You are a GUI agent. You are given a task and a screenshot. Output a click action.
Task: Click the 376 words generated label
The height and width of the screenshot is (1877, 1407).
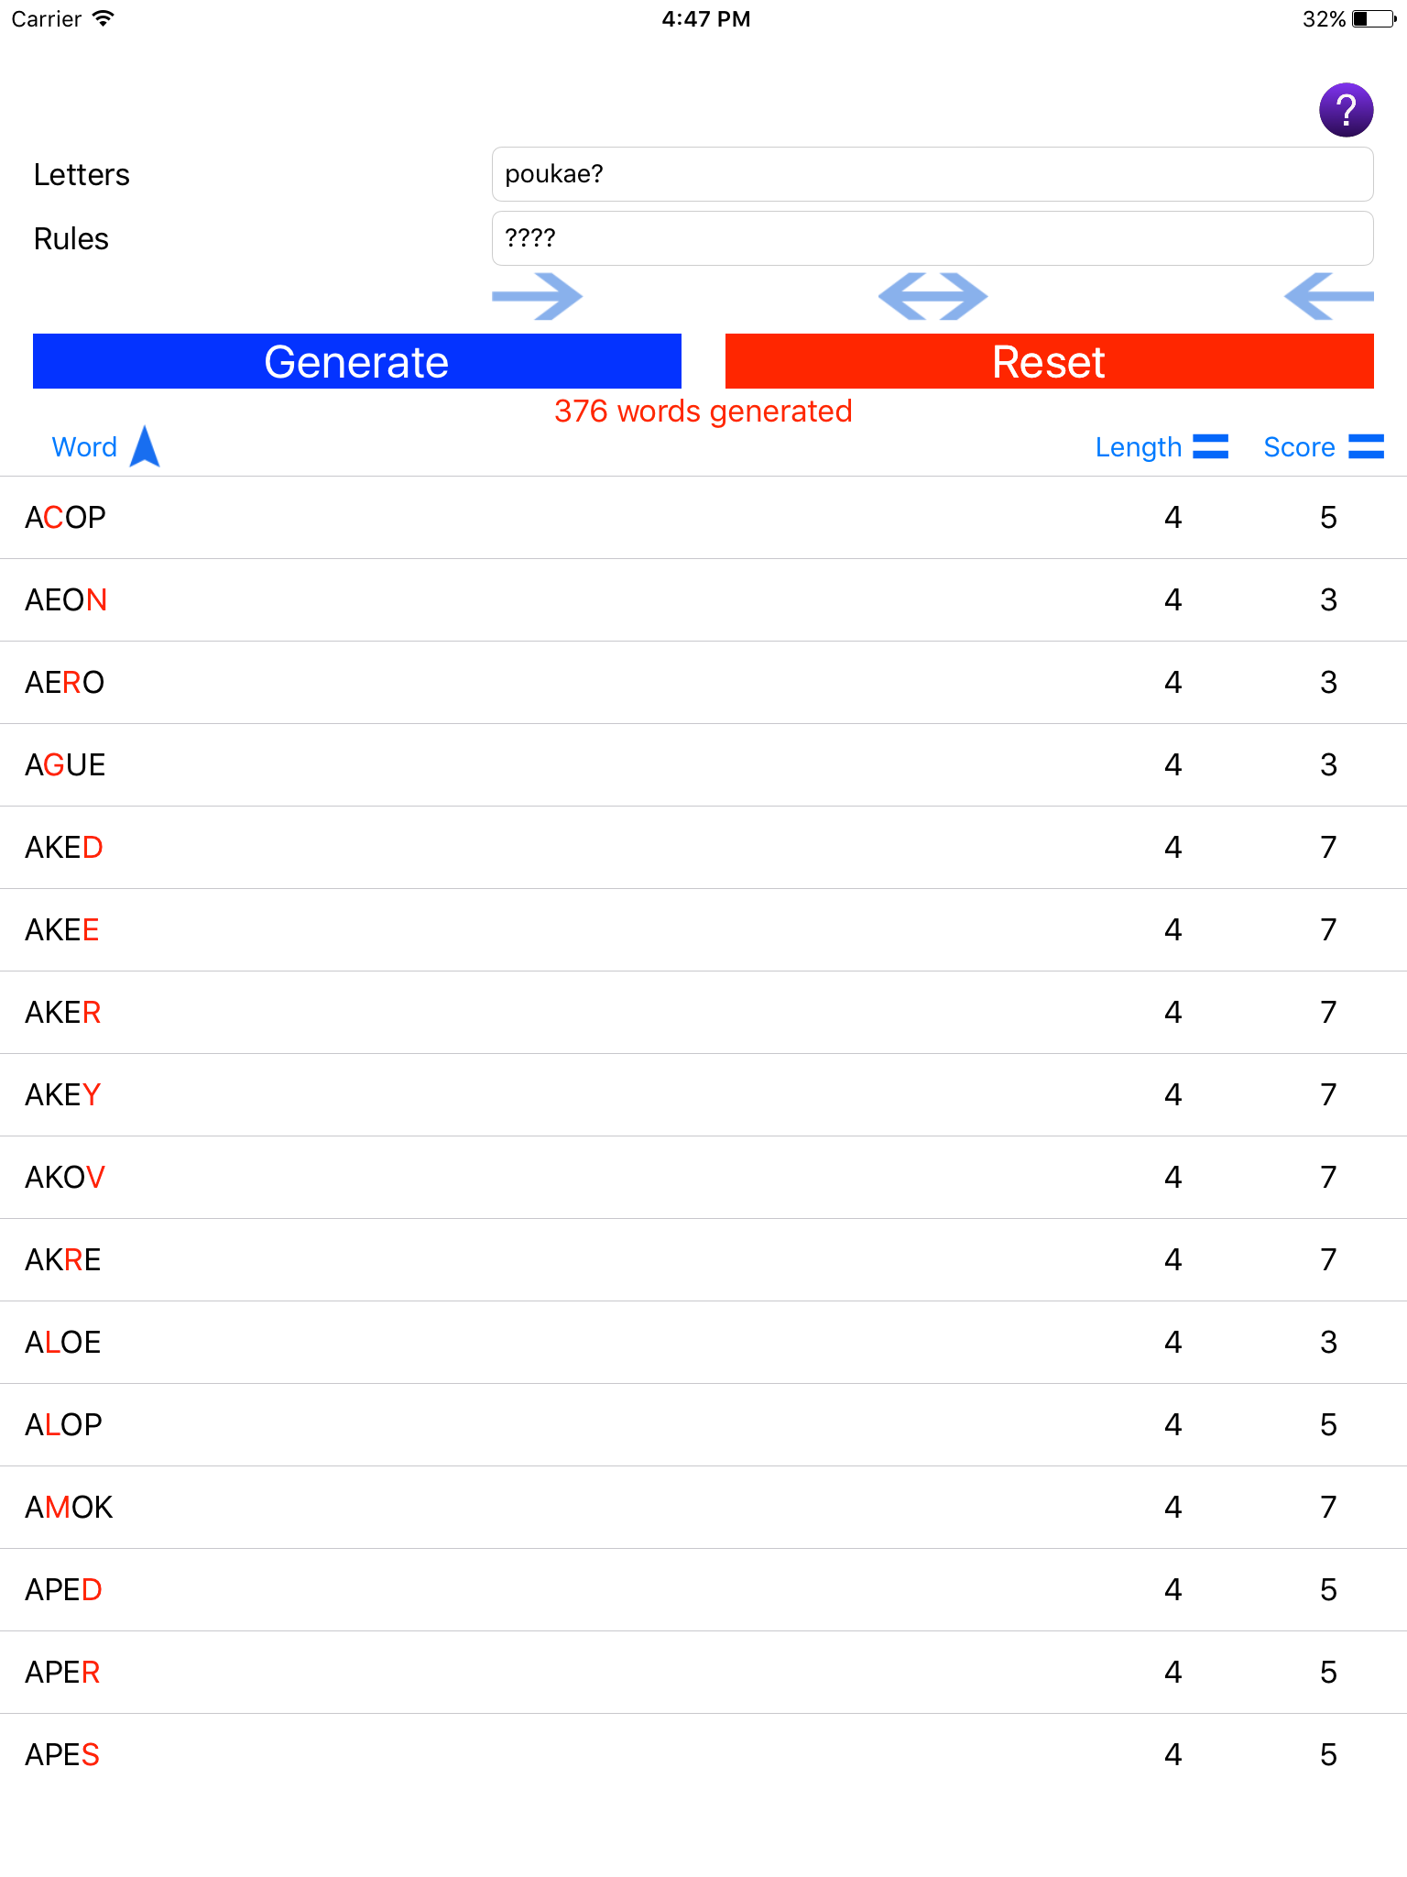tap(703, 411)
